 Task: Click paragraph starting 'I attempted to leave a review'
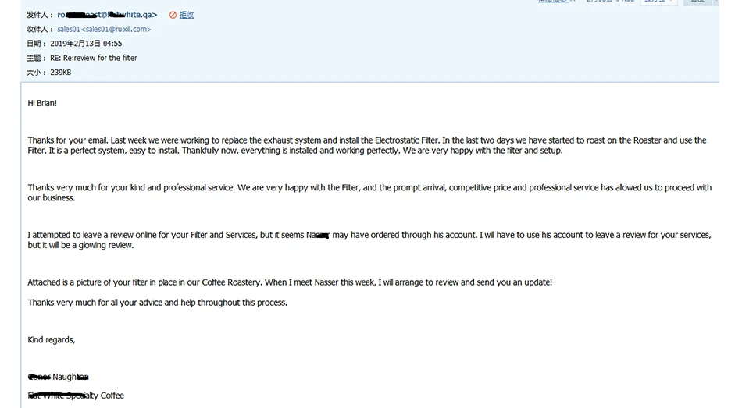[x=369, y=240]
